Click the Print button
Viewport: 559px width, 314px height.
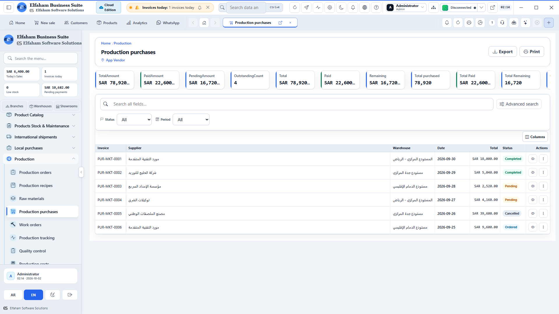tap(532, 51)
